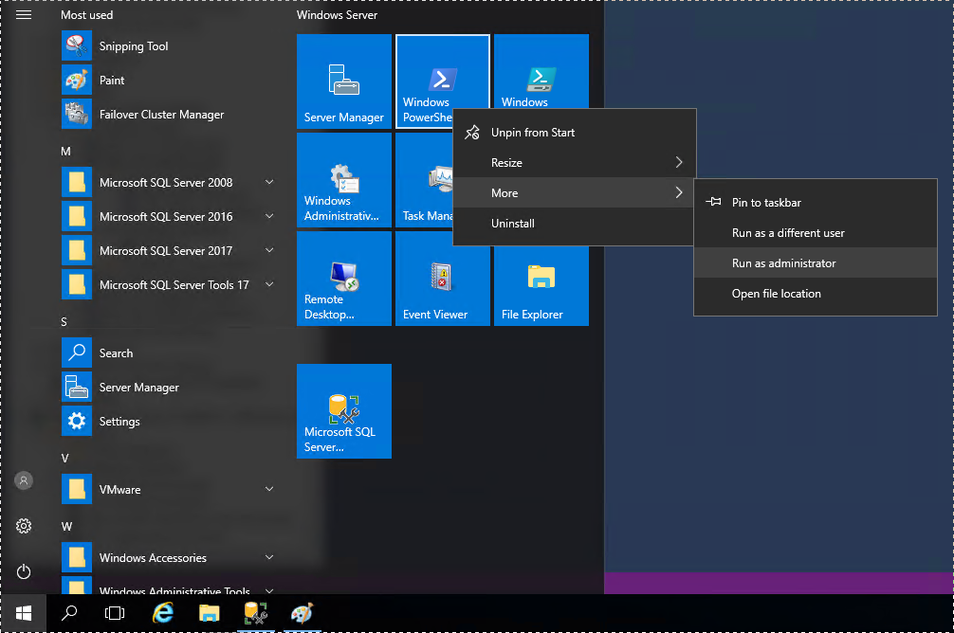Open Settings gear in the Start left rail
Screen dimensions: 954x633
24,525
